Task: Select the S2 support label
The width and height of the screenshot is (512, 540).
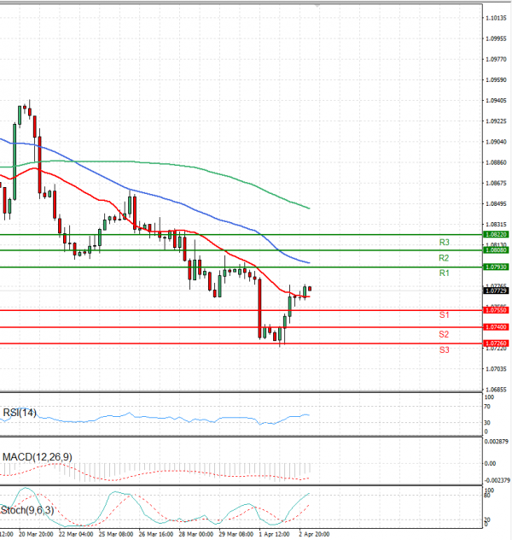Action: (444, 334)
